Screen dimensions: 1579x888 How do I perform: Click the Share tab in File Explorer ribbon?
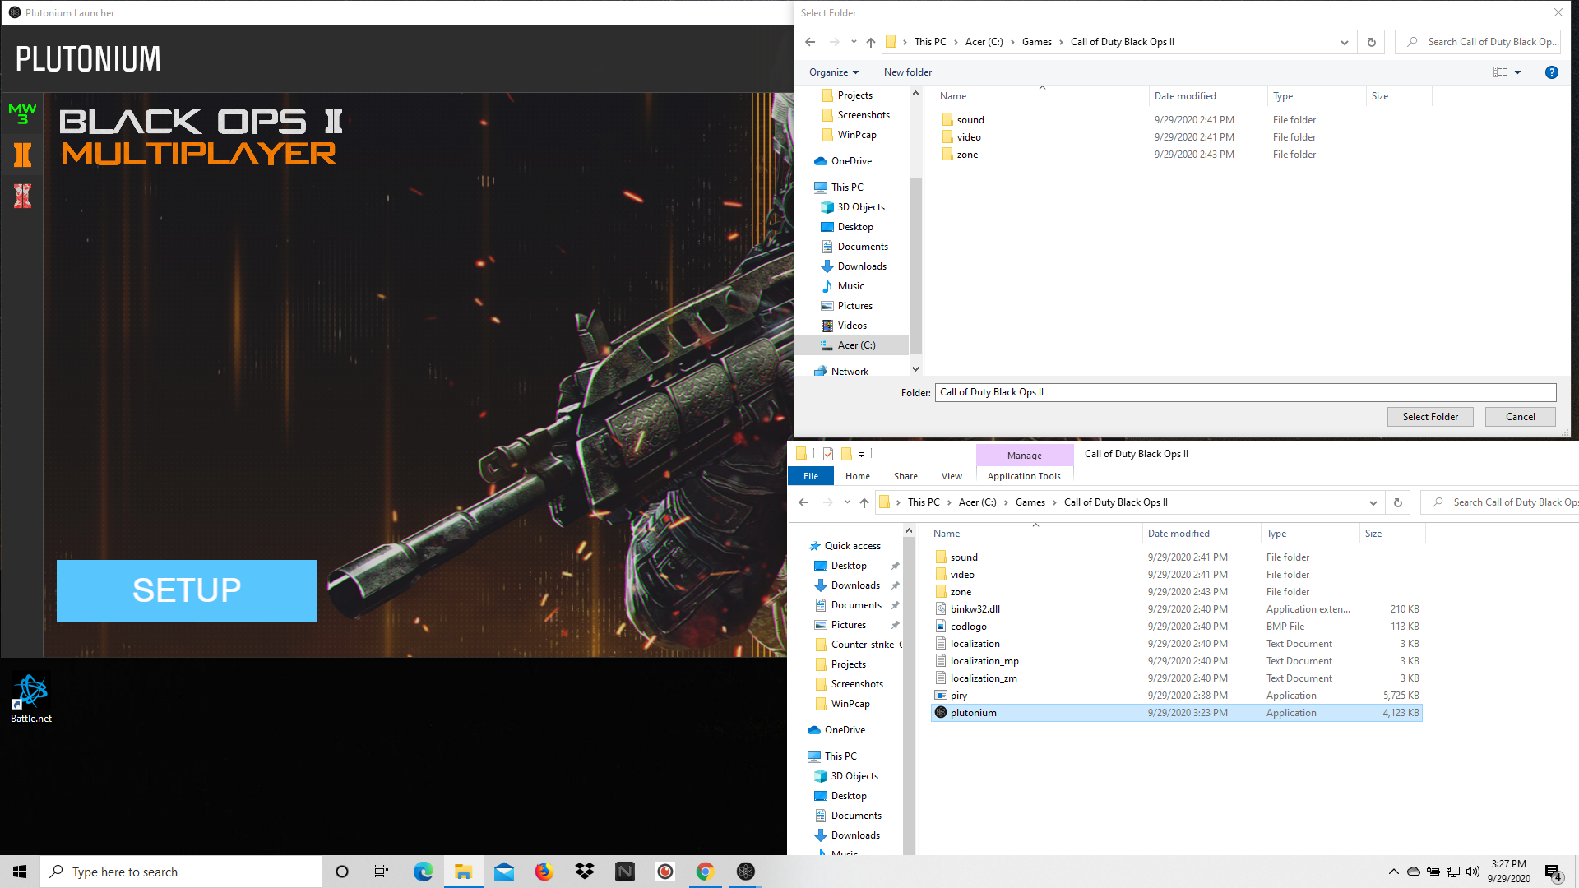pos(905,475)
